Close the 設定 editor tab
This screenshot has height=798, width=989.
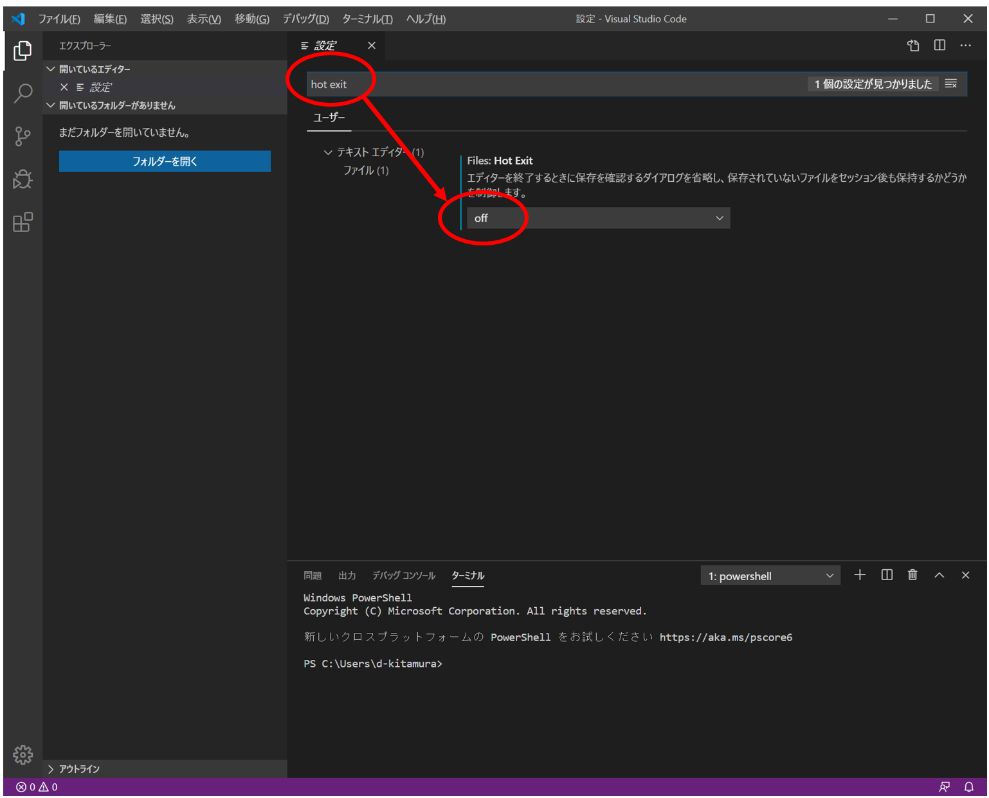pyautogui.click(x=372, y=46)
